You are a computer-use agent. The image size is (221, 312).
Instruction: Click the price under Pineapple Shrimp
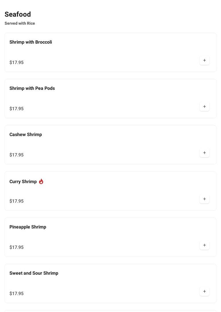(17, 247)
